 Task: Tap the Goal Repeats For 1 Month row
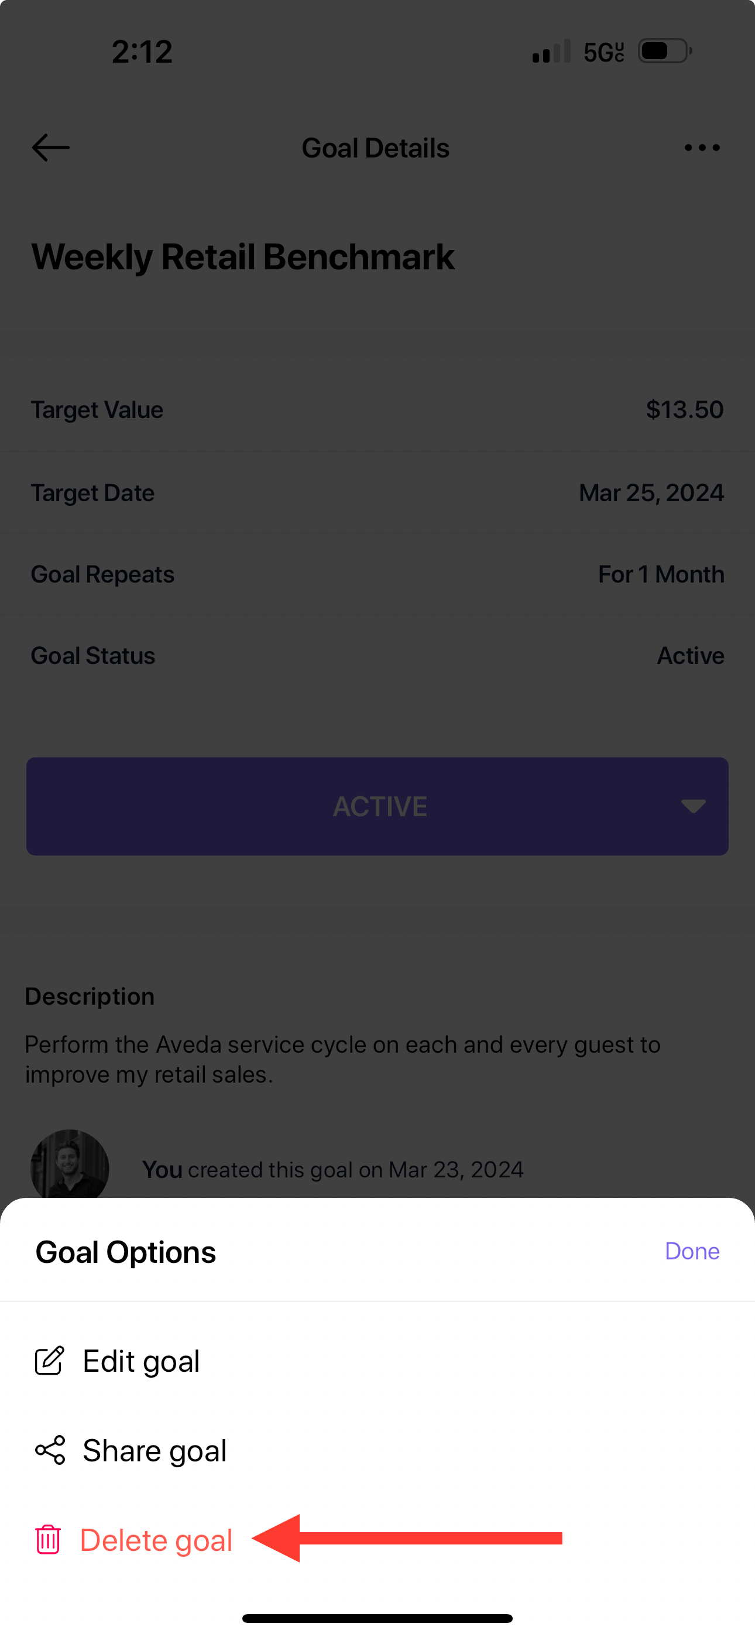tap(377, 574)
